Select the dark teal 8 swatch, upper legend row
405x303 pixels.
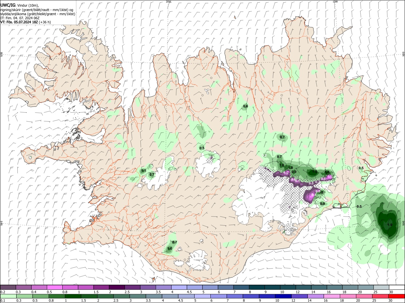pos(256,287)
